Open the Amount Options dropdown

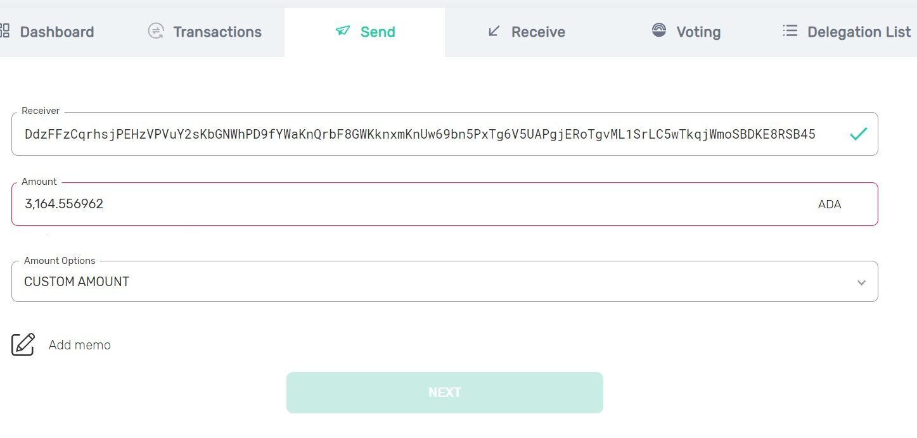[x=444, y=282]
